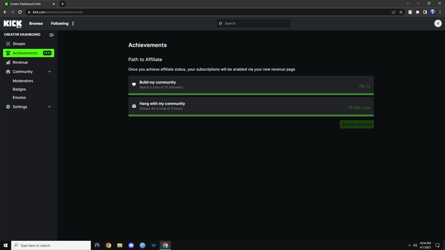Open Discord from the taskbar
The width and height of the screenshot is (445, 250).
[131, 245]
